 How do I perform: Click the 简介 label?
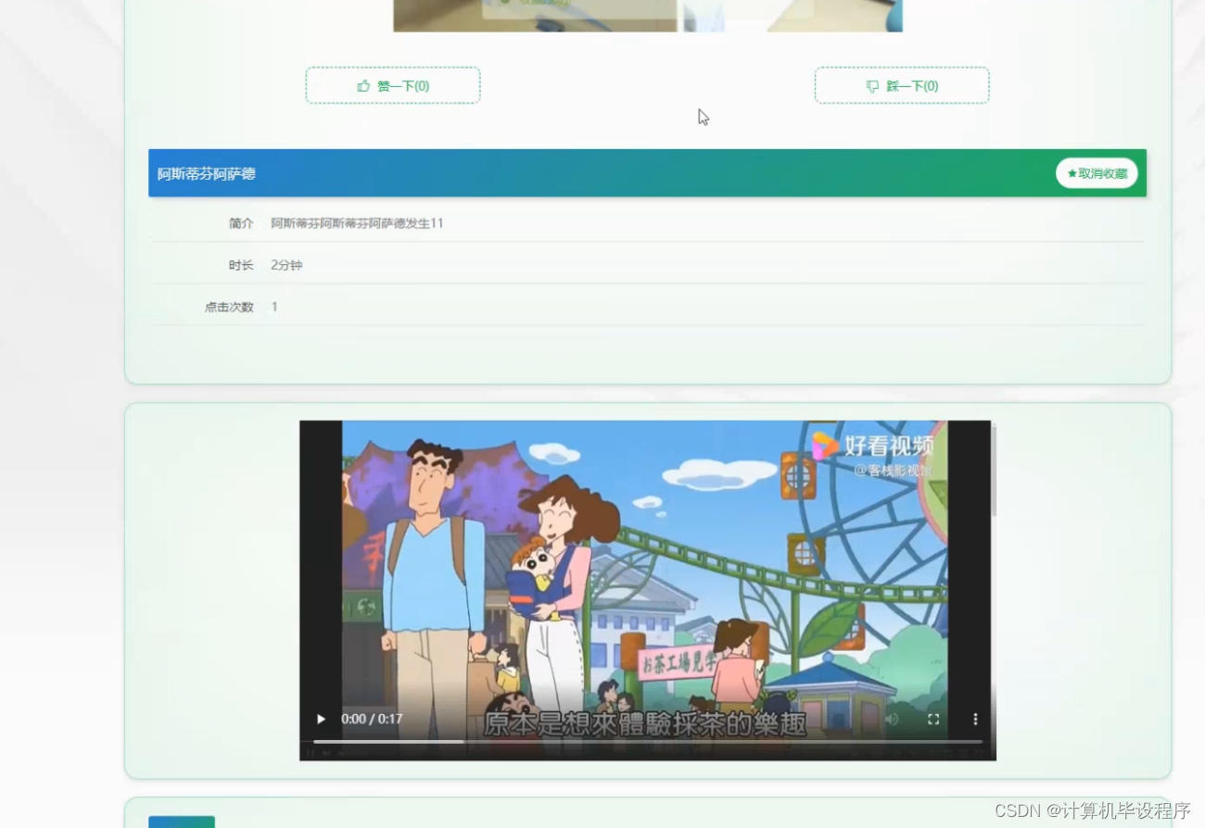click(241, 223)
